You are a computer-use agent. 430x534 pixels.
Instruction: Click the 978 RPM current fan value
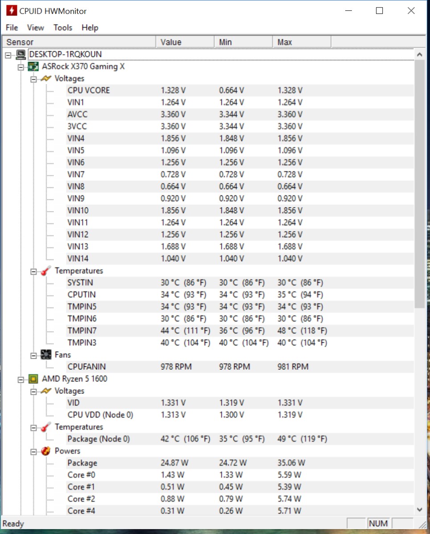pyautogui.click(x=176, y=367)
